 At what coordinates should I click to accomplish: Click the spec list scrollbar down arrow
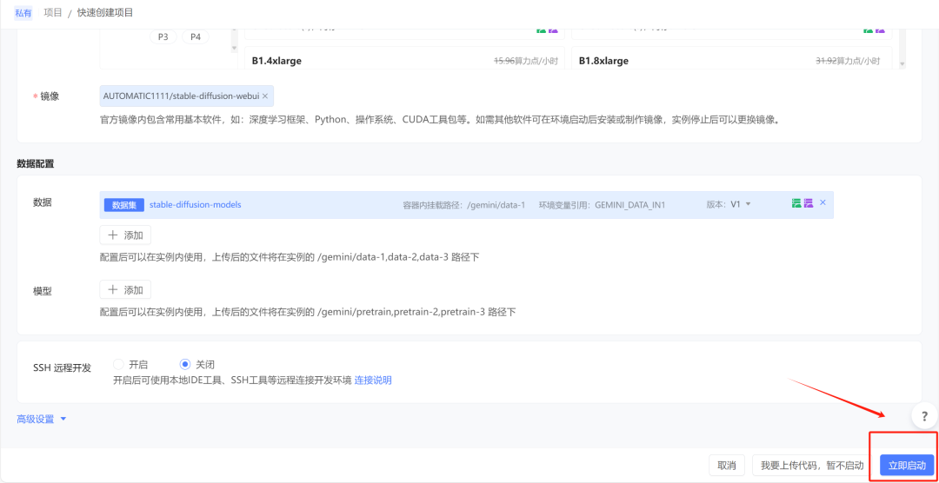(902, 63)
